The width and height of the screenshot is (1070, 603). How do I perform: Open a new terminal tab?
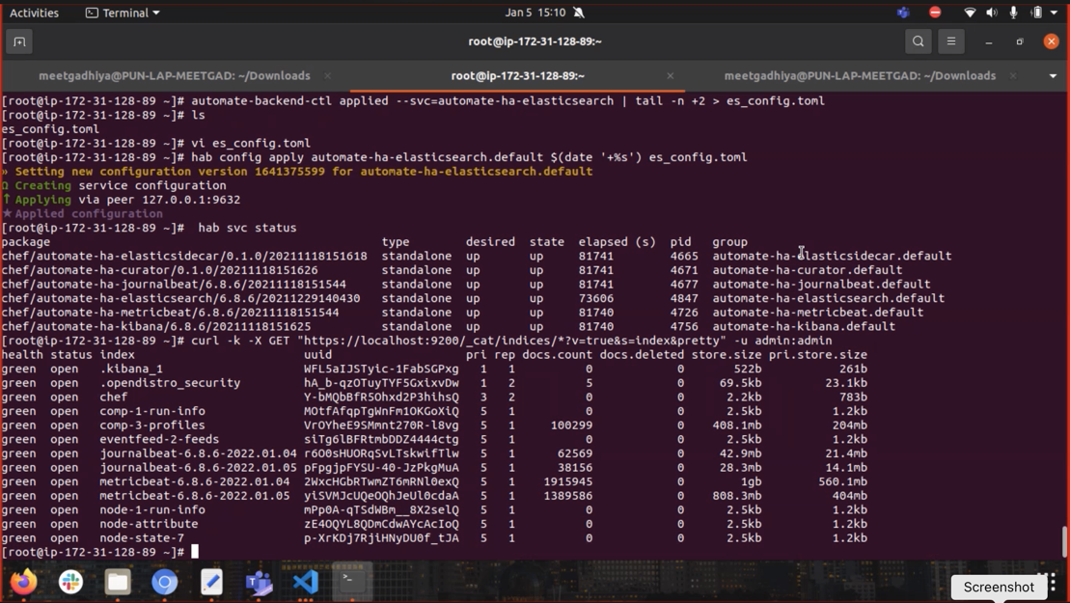[19, 41]
